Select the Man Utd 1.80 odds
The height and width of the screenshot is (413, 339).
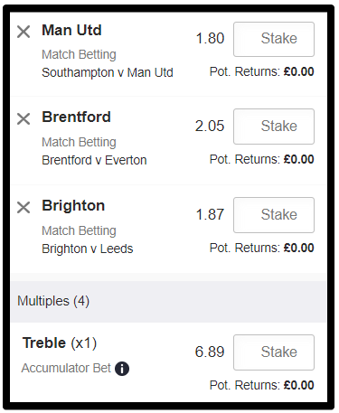click(210, 39)
